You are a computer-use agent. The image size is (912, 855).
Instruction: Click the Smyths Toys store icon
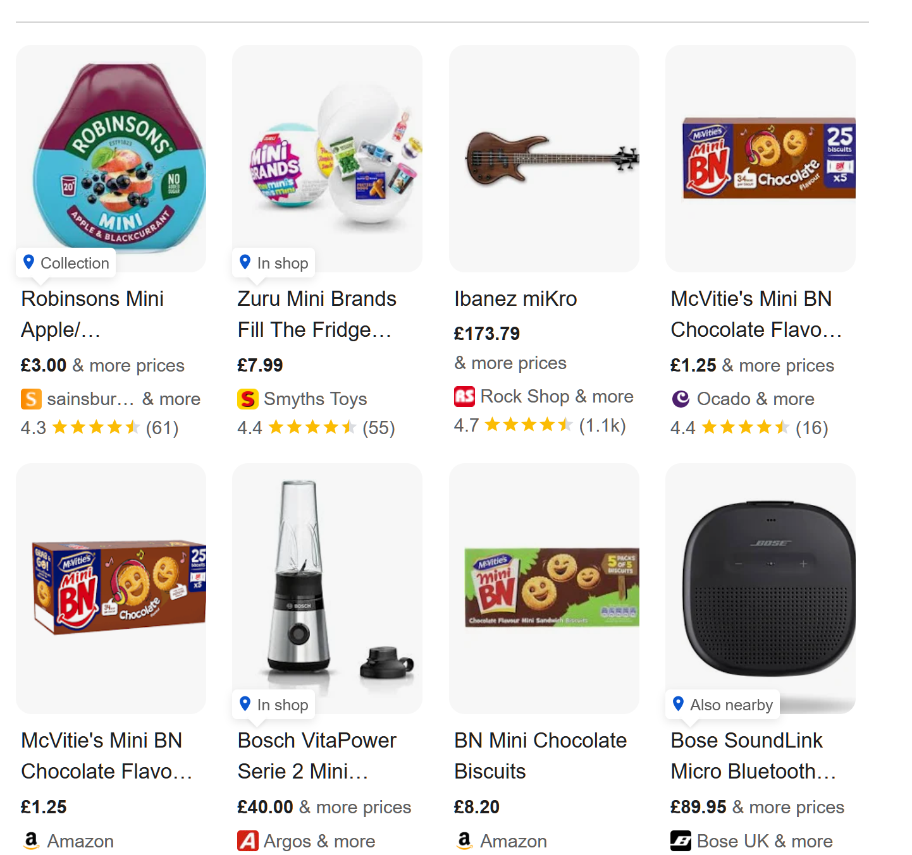(247, 399)
